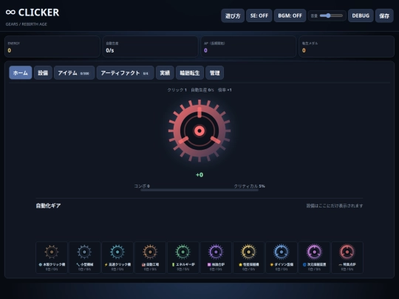Click the ENERGY stat card

pyautogui.click(x=52, y=47)
